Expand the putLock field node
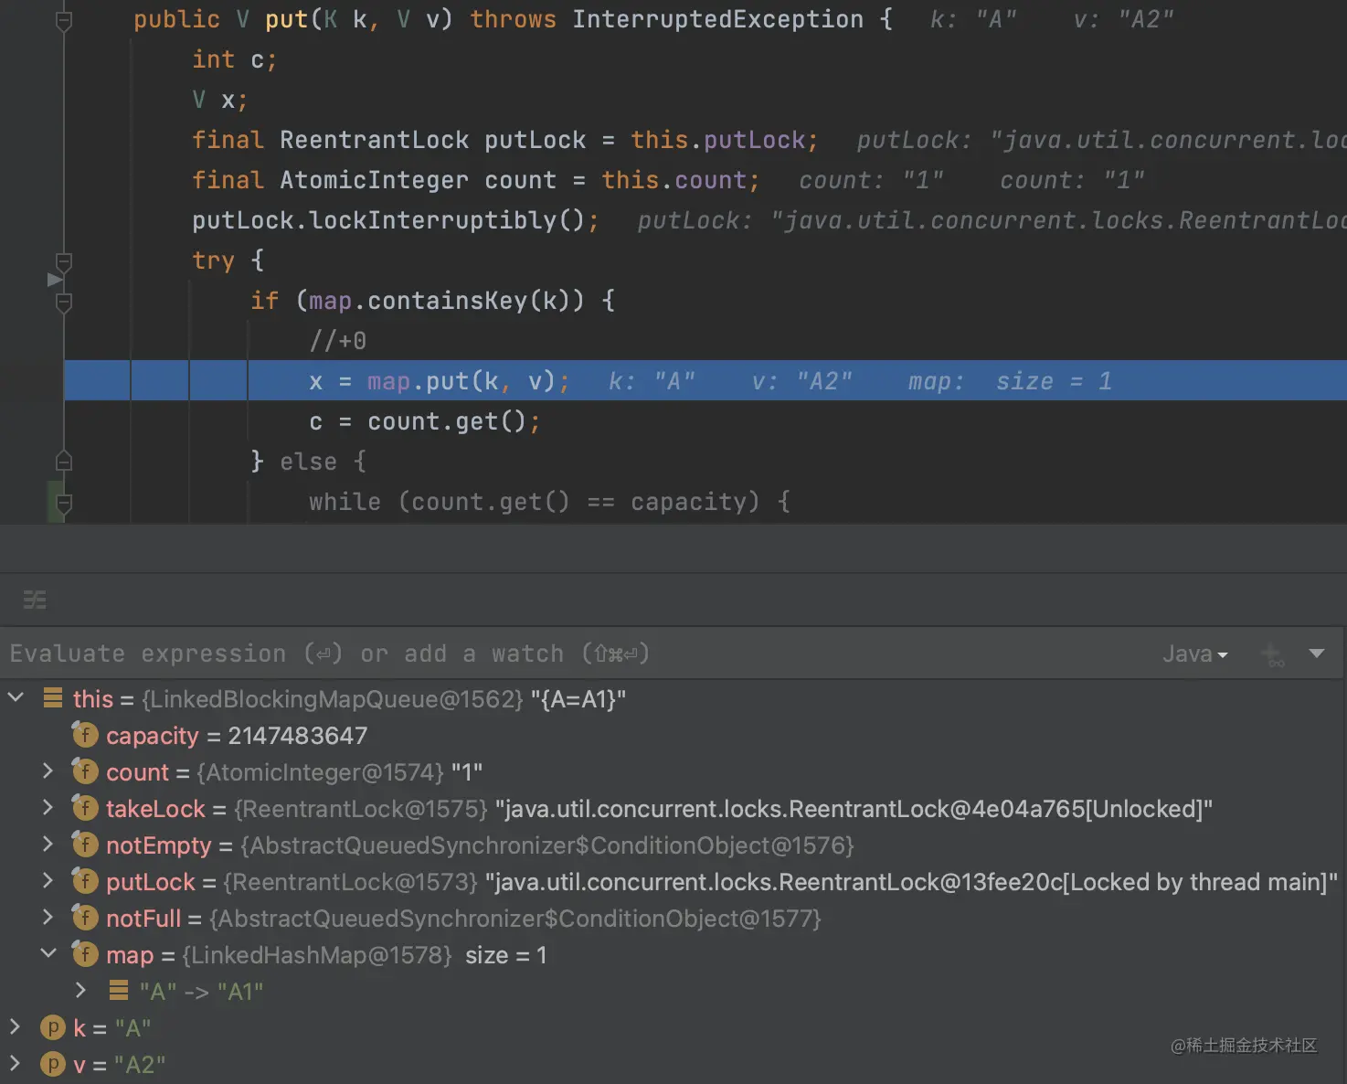 (48, 881)
